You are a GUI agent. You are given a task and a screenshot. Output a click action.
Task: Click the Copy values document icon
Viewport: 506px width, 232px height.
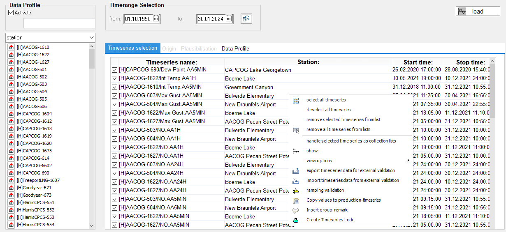[x=296, y=200]
